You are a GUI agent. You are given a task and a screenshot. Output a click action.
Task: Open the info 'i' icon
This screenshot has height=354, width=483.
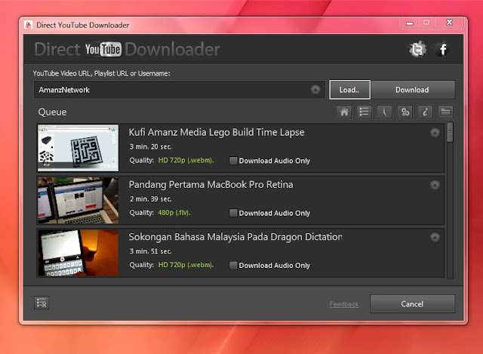point(425,112)
